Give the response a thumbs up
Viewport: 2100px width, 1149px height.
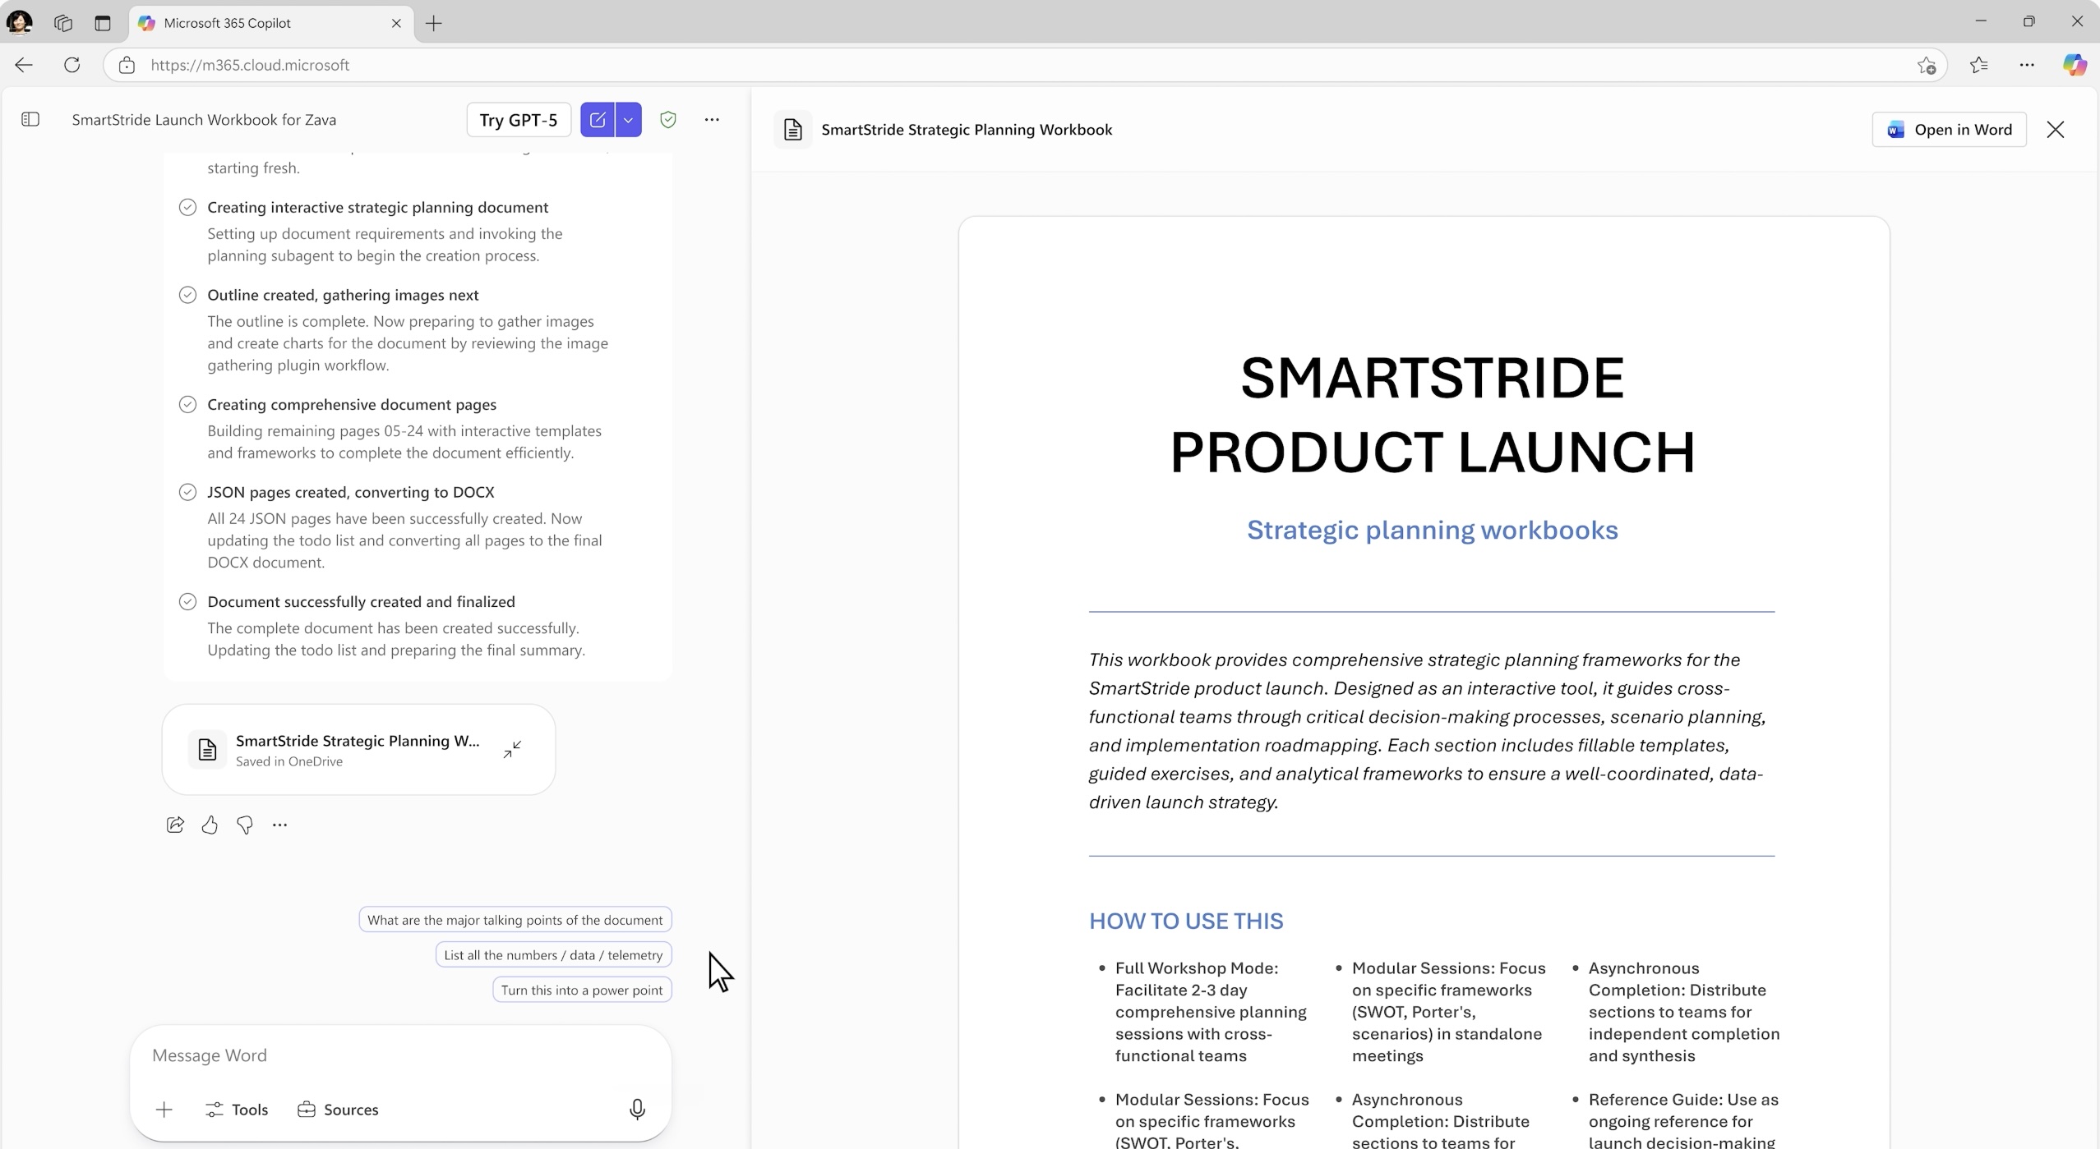point(210,825)
